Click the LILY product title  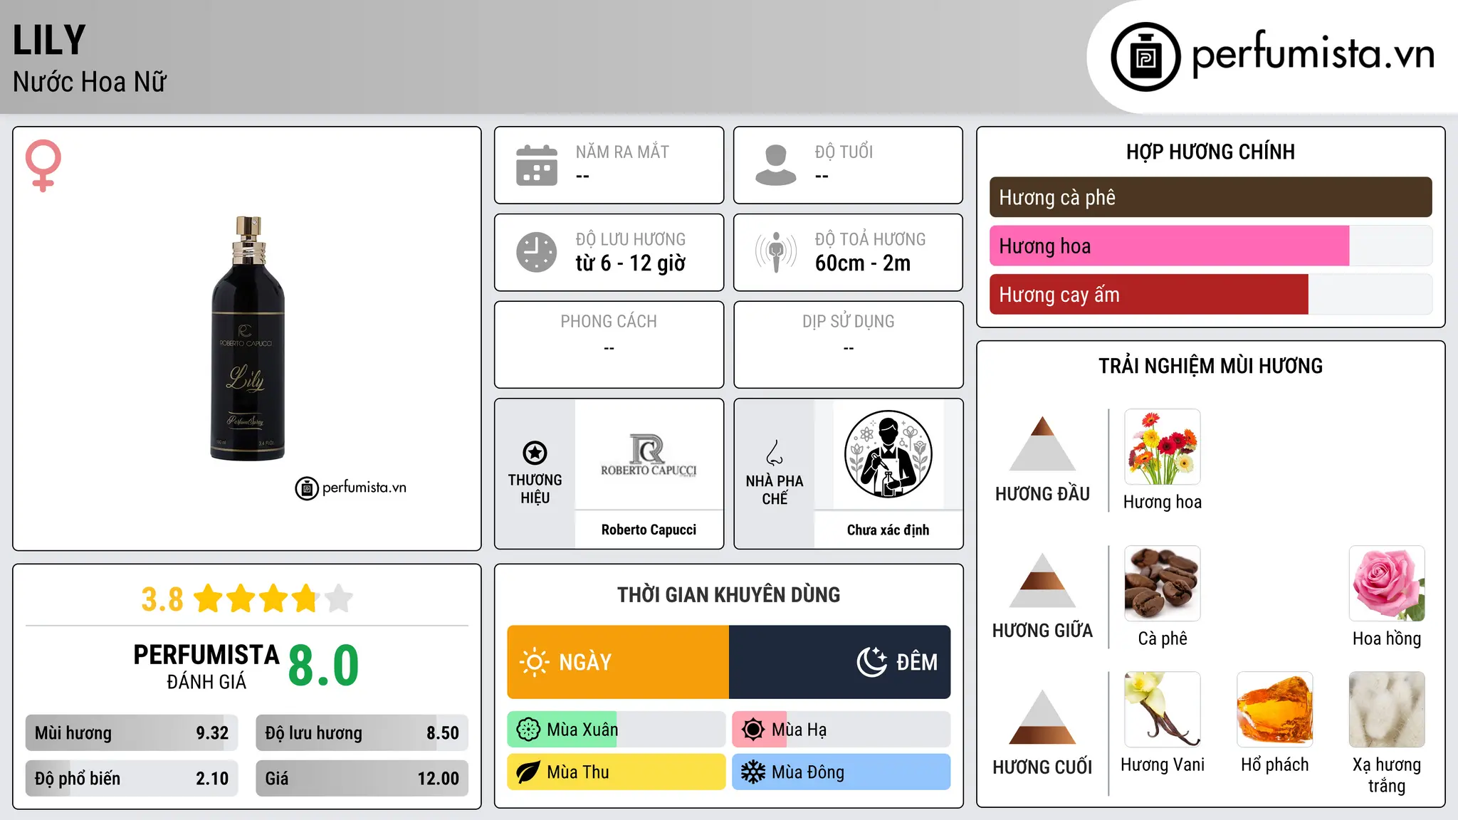click(x=49, y=40)
